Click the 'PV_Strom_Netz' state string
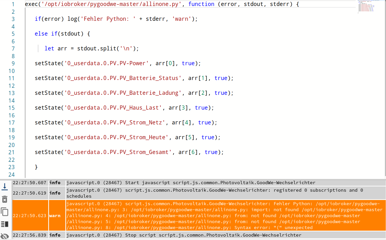 115,123
